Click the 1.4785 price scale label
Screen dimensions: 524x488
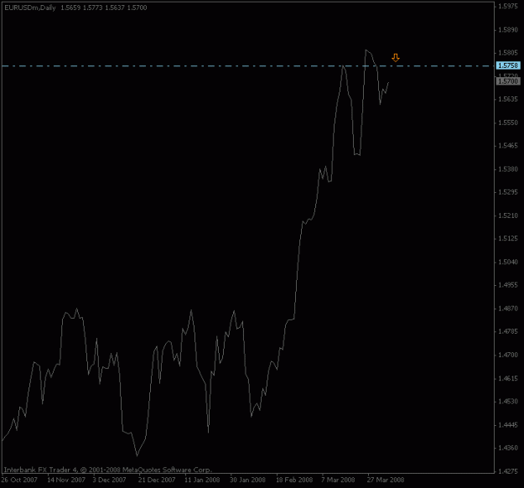pos(508,331)
